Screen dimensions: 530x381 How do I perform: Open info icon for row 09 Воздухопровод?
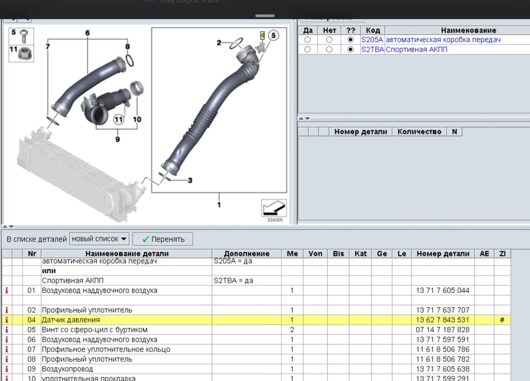click(x=7, y=369)
